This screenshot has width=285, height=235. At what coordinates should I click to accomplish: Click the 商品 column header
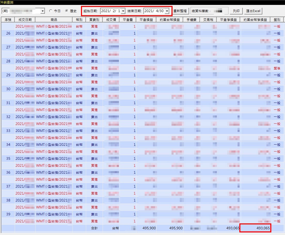[x=54, y=20]
